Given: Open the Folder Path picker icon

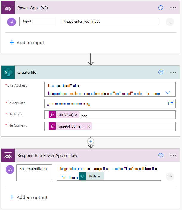Looking at the screenshot, I should point(171,103).
